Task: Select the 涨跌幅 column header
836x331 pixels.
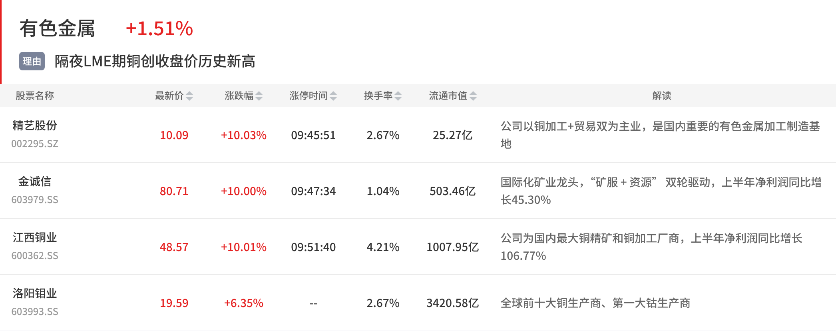Action: (239, 96)
